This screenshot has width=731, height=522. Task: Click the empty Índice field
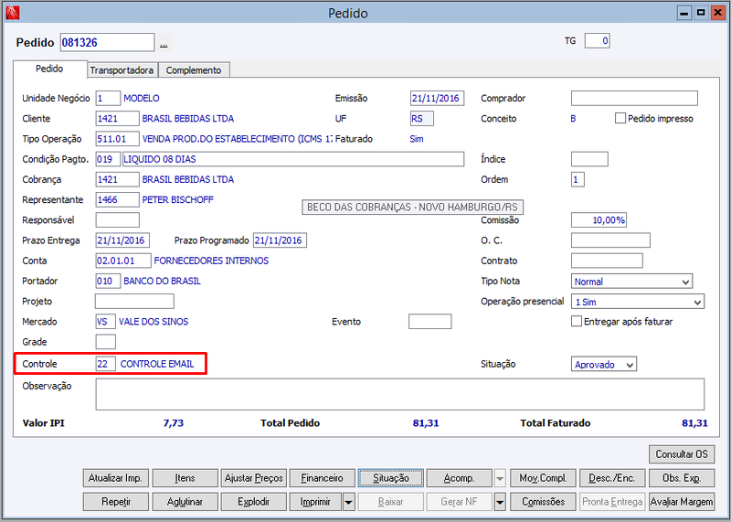589,159
